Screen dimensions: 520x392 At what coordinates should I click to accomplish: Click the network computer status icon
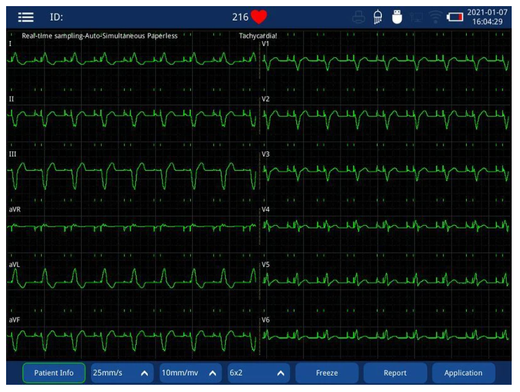[x=416, y=17]
